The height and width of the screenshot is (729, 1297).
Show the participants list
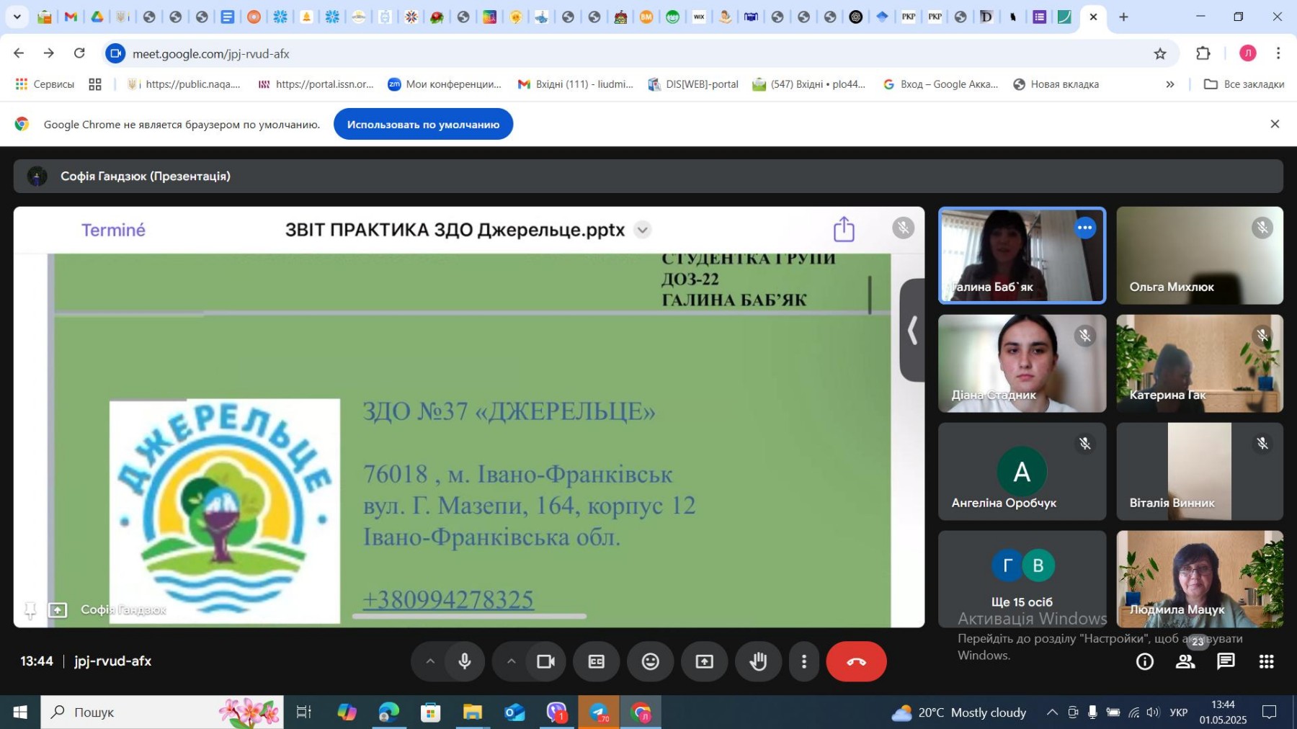click(x=1185, y=661)
